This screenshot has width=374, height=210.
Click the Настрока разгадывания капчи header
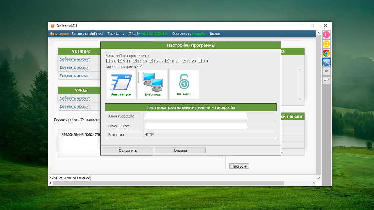191,107
